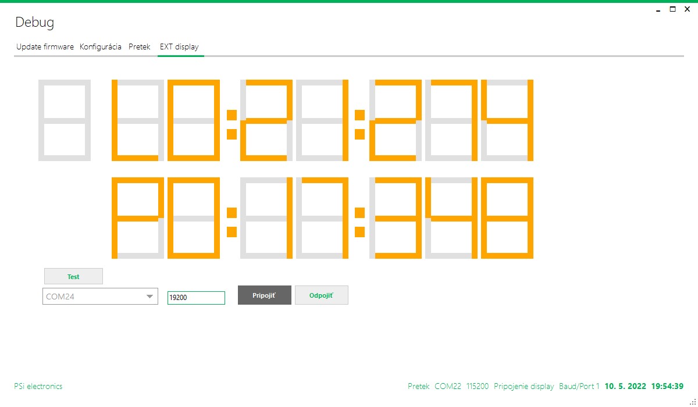Click the 115200 status bar value
Image resolution: width=698 pixels, height=407 pixels.
[x=477, y=386]
